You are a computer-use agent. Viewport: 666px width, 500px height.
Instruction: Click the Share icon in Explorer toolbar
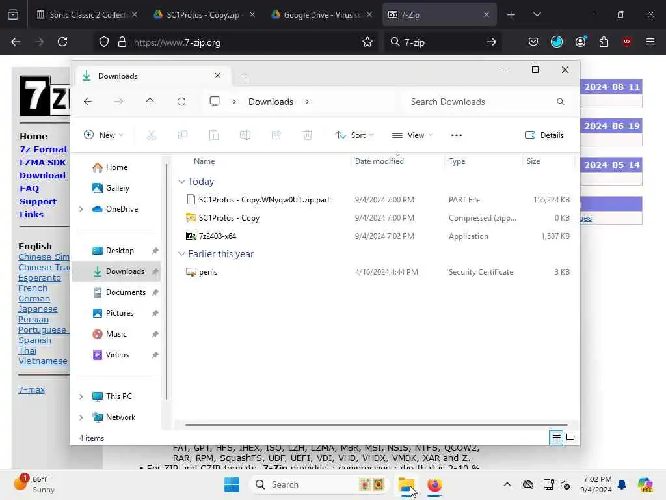[276, 135]
